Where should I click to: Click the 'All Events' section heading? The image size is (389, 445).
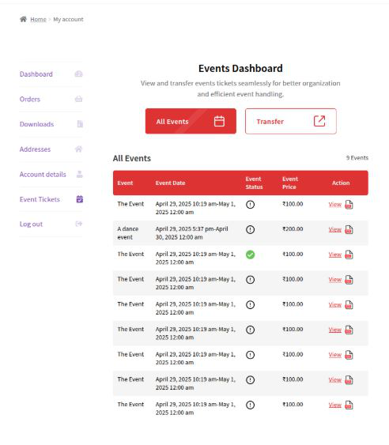tap(132, 158)
